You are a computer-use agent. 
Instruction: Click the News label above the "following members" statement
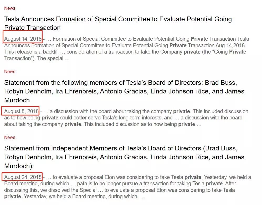[x=10, y=71]
